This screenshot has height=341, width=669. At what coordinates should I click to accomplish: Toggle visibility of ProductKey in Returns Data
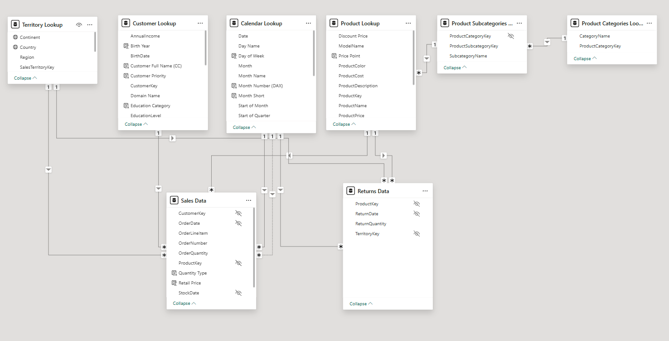(417, 204)
